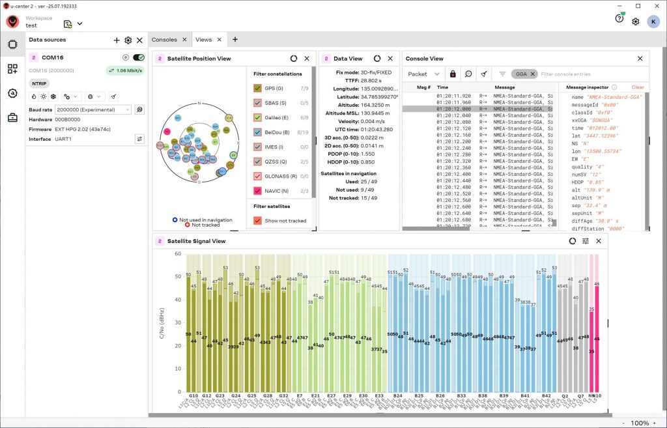667x428 pixels.
Task: Toggle the COM16 connection switch
Action: 138,57
